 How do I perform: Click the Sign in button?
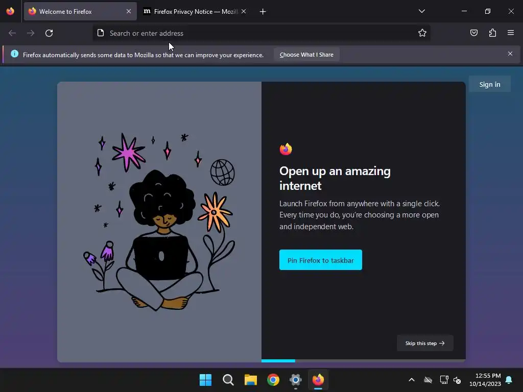[490, 84]
